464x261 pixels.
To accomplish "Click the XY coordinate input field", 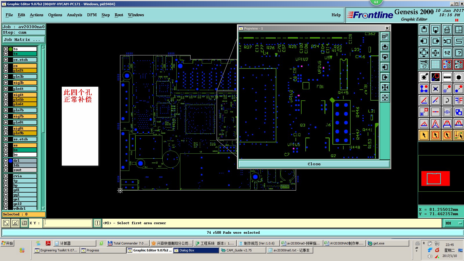I will pos(68,223).
